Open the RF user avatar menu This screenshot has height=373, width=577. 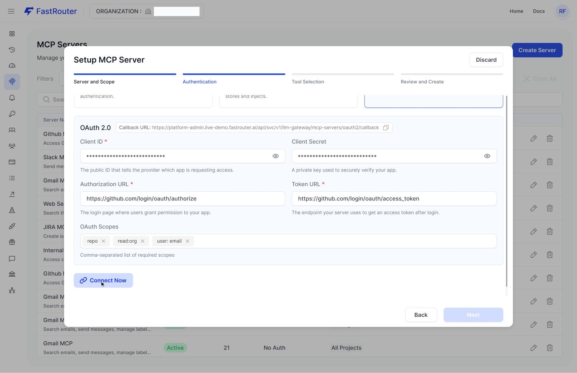[x=562, y=11]
